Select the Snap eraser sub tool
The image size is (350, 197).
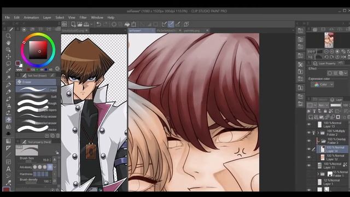pos(36,117)
